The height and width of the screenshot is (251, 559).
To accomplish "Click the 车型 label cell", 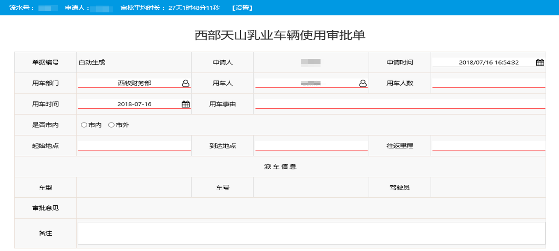I will (45, 187).
